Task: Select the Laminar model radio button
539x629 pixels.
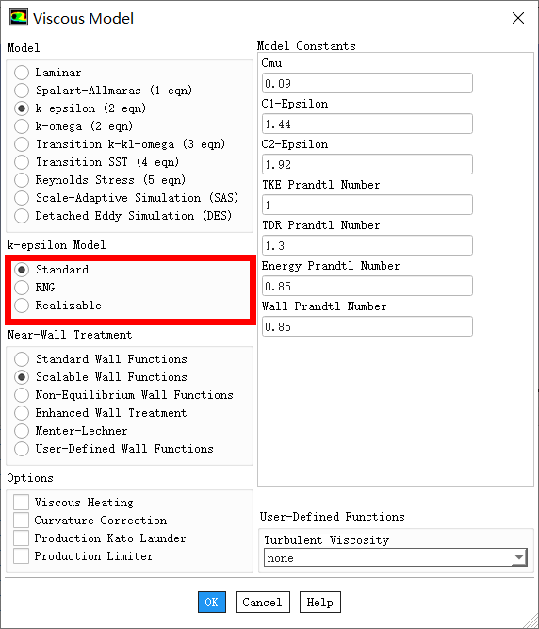Action: click(22, 73)
